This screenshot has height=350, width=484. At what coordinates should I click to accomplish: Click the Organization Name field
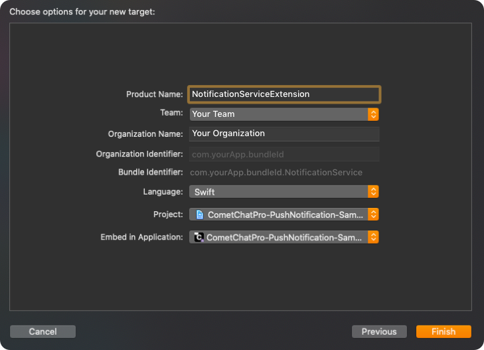click(x=284, y=133)
